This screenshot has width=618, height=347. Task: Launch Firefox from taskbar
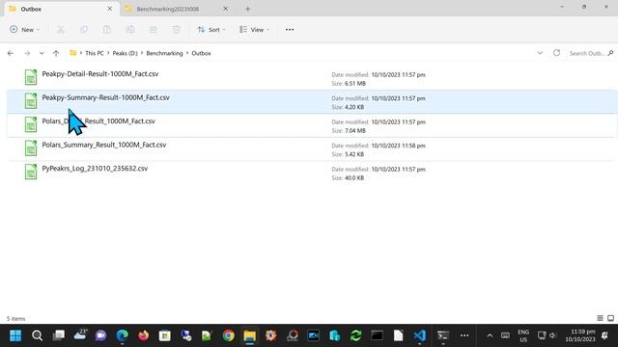[144, 335]
